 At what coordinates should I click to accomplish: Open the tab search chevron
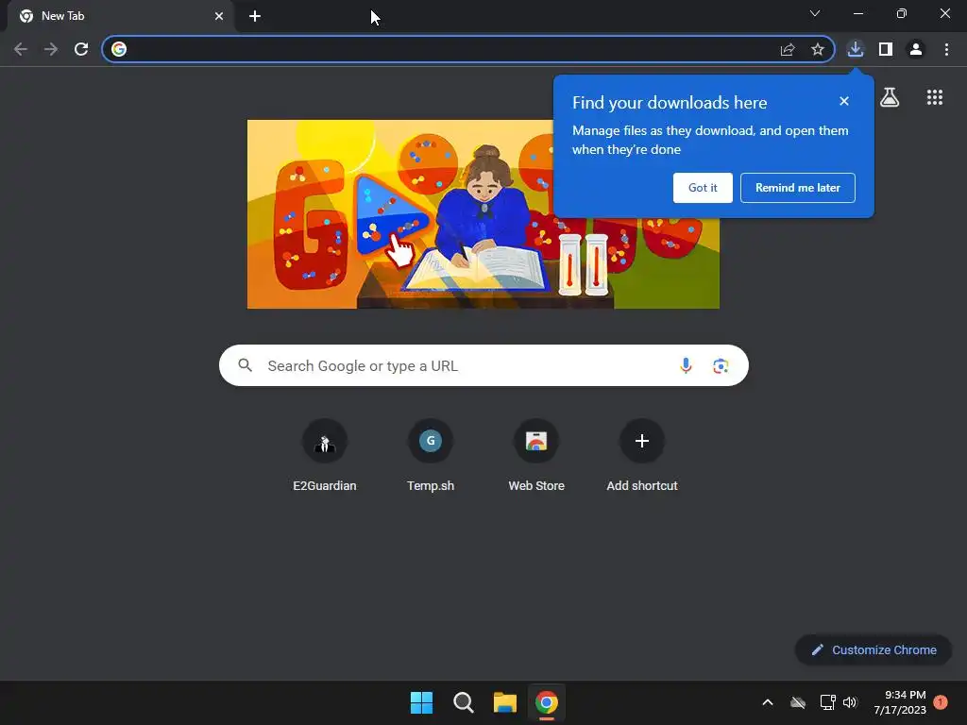(x=815, y=13)
